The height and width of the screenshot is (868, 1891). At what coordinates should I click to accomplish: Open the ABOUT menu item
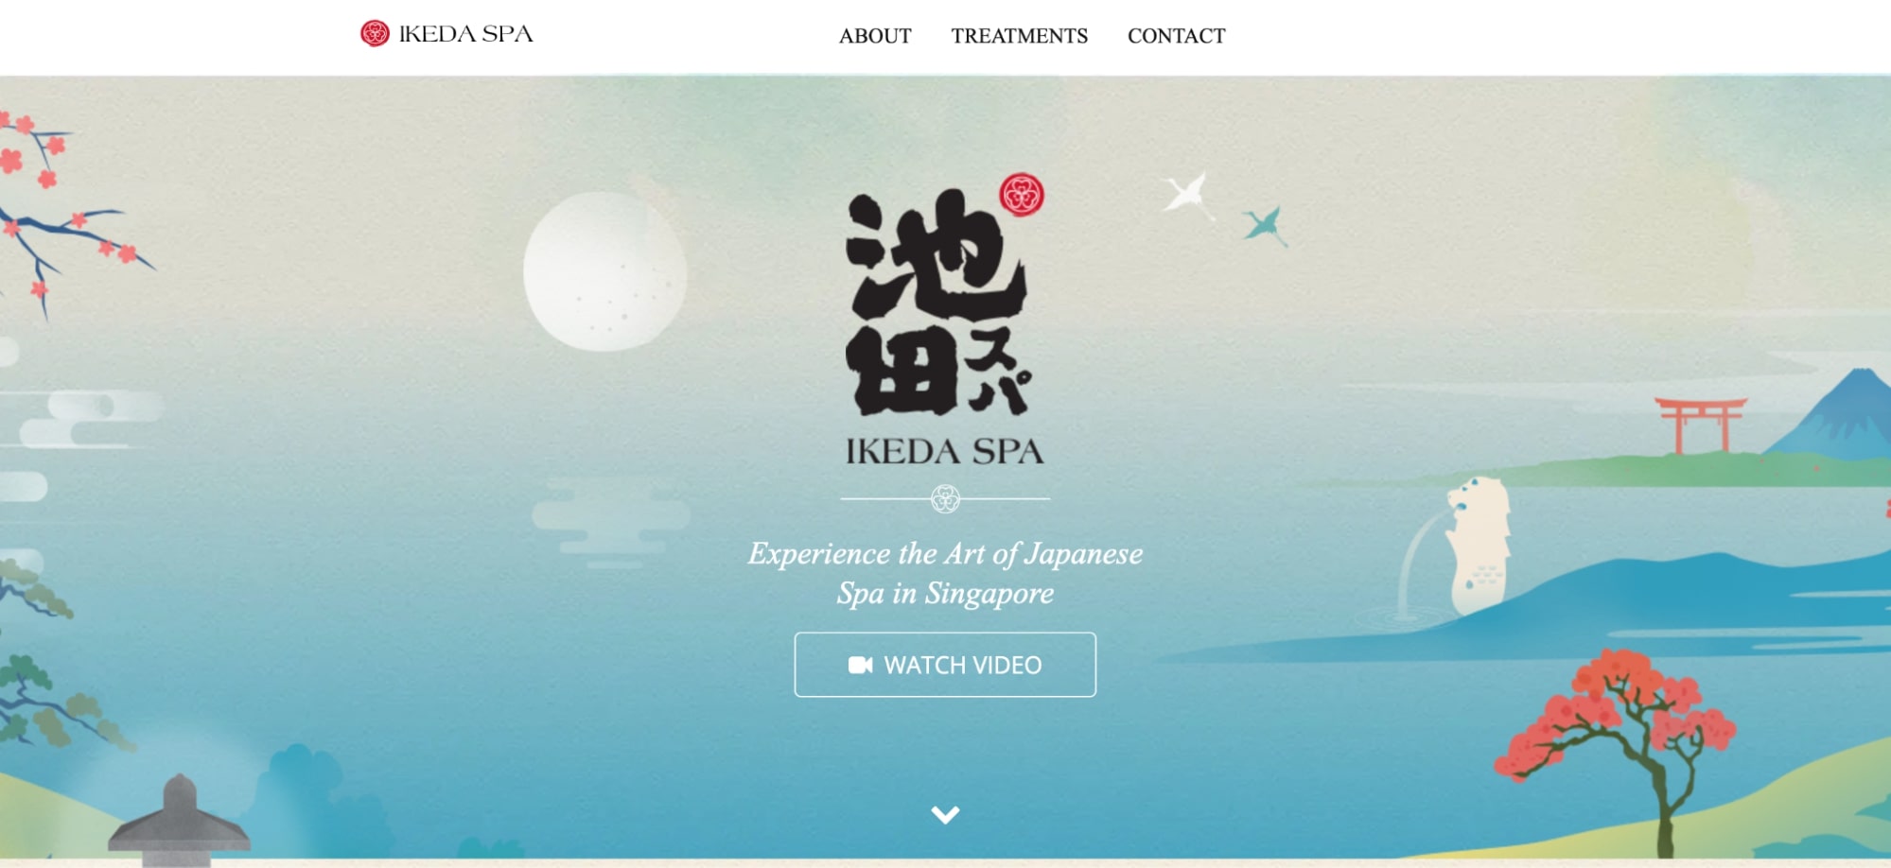(x=875, y=36)
